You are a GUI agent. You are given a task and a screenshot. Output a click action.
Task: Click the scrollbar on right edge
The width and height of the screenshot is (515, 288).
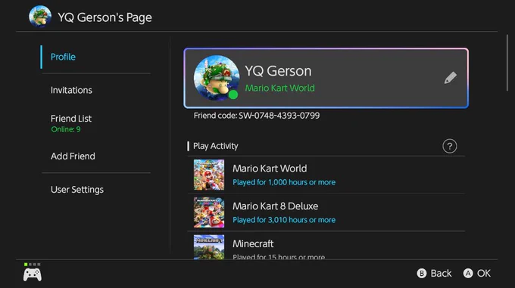[507, 63]
